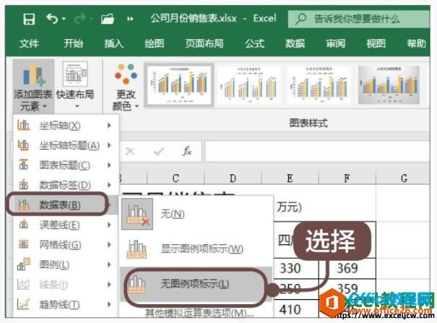Switch to the 审阅 ribbon tab
Screen dimensions: 437x323
[x=336, y=44]
